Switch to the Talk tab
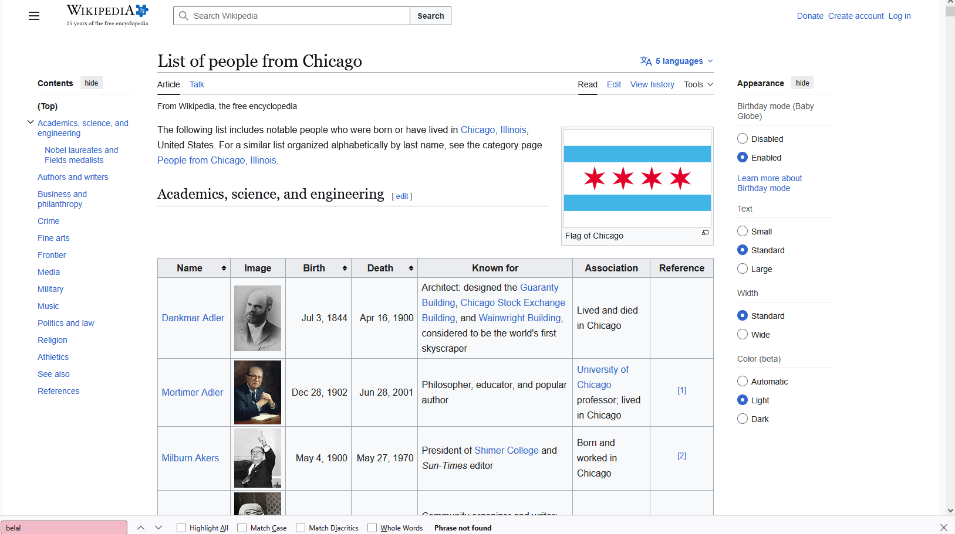Image resolution: width=955 pixels, height=534 pixels. click(197, 84)
